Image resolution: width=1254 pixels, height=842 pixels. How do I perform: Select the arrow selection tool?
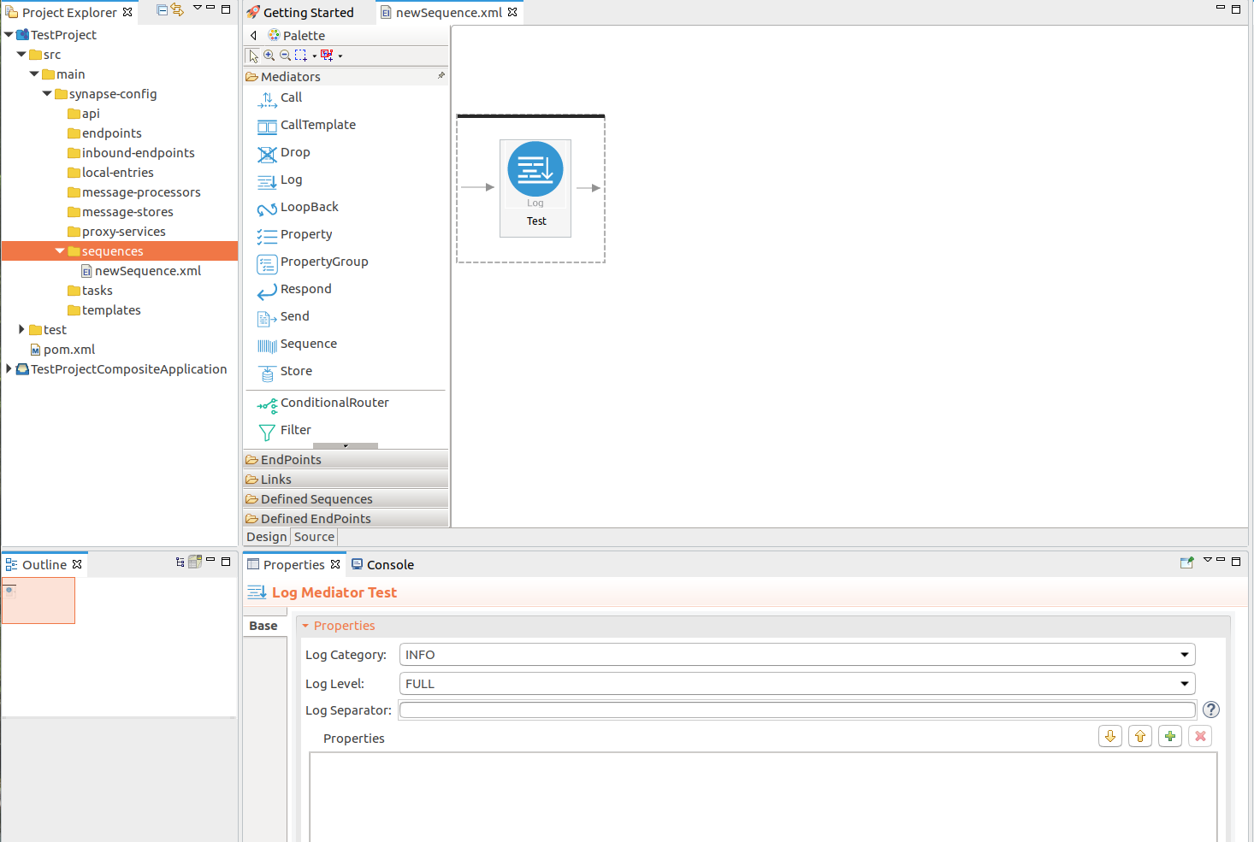click(252, 55)
